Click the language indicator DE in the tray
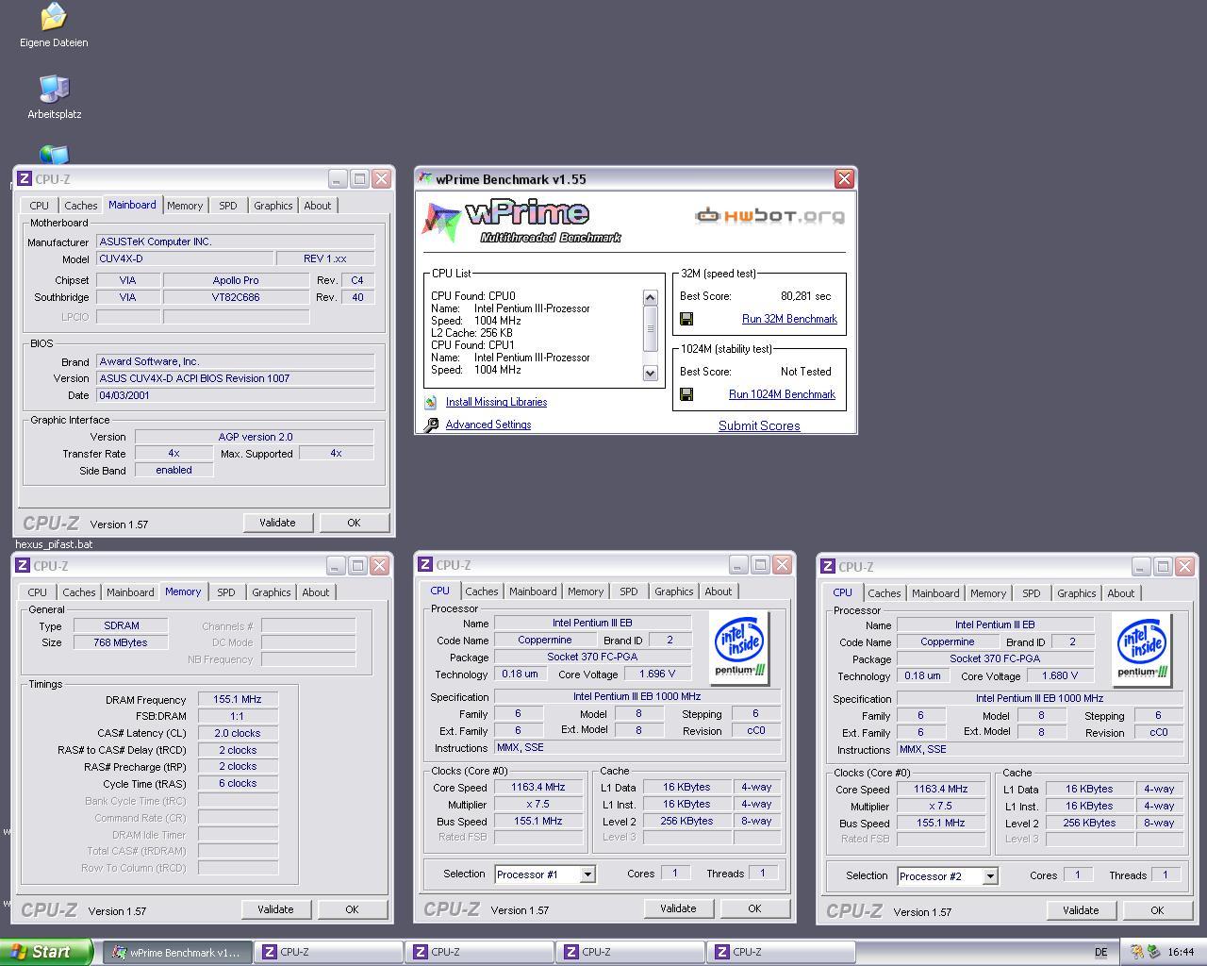Viewport: 1207px width, 966px height. point(1100,952)
